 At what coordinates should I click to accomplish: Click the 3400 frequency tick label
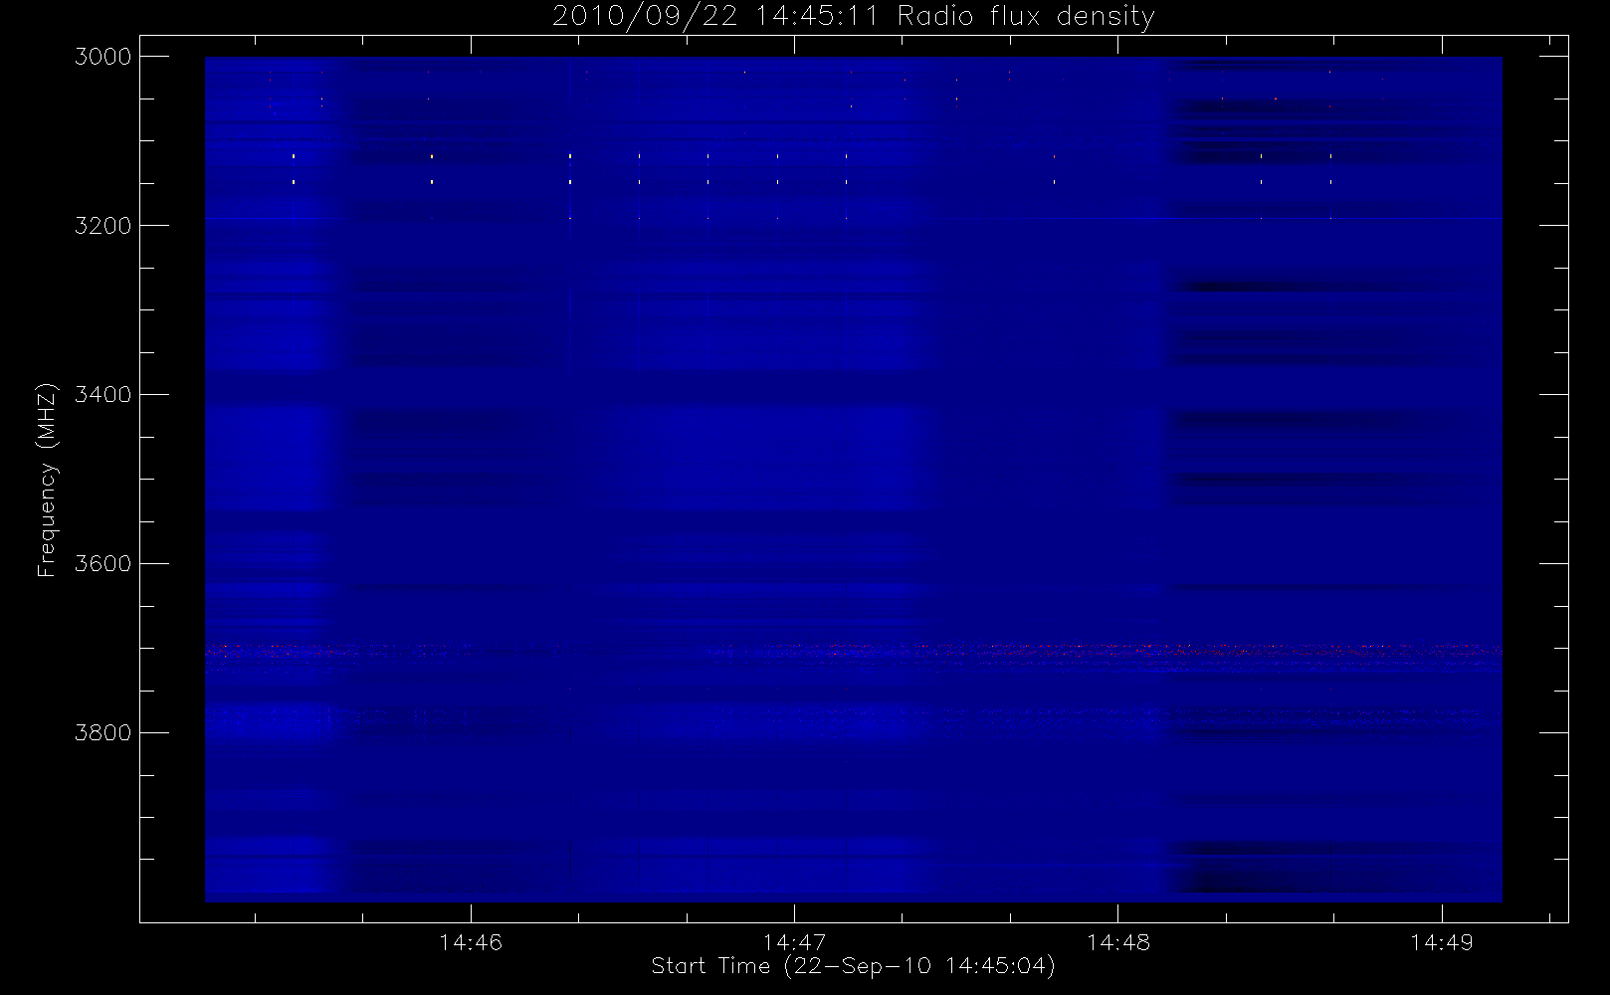(x=103, y=395)
